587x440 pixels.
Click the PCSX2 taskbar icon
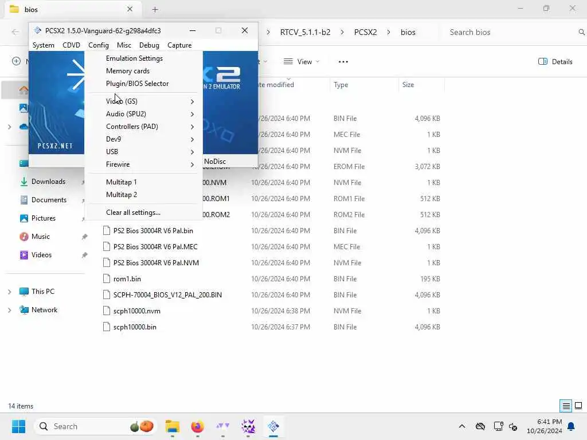pos(273,426)
